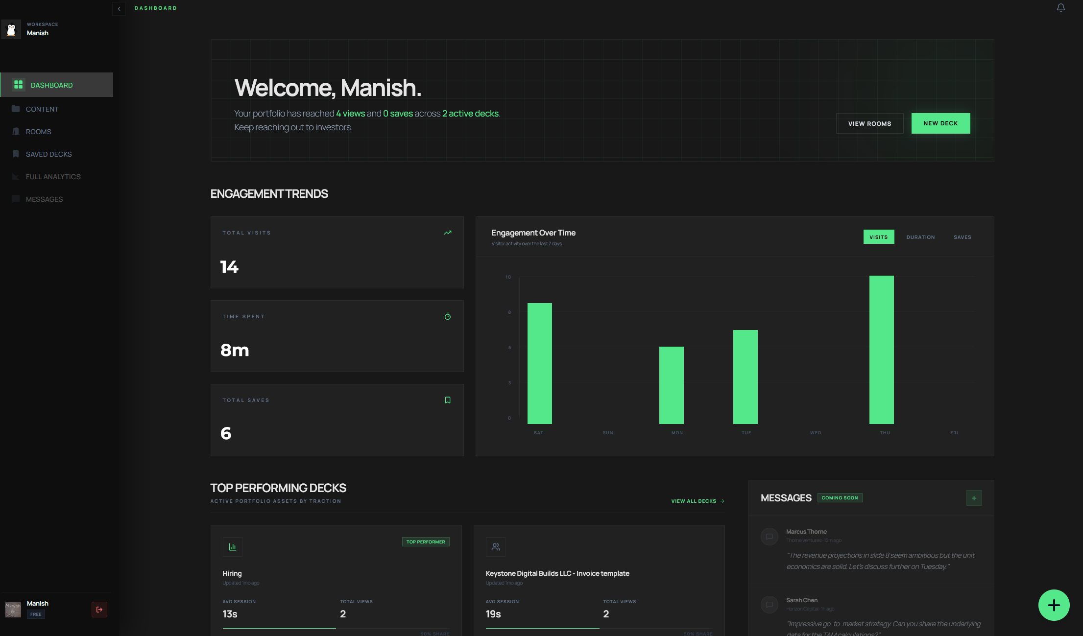Click the Hiring deck bar-chart icon

(x=233, y=547)
